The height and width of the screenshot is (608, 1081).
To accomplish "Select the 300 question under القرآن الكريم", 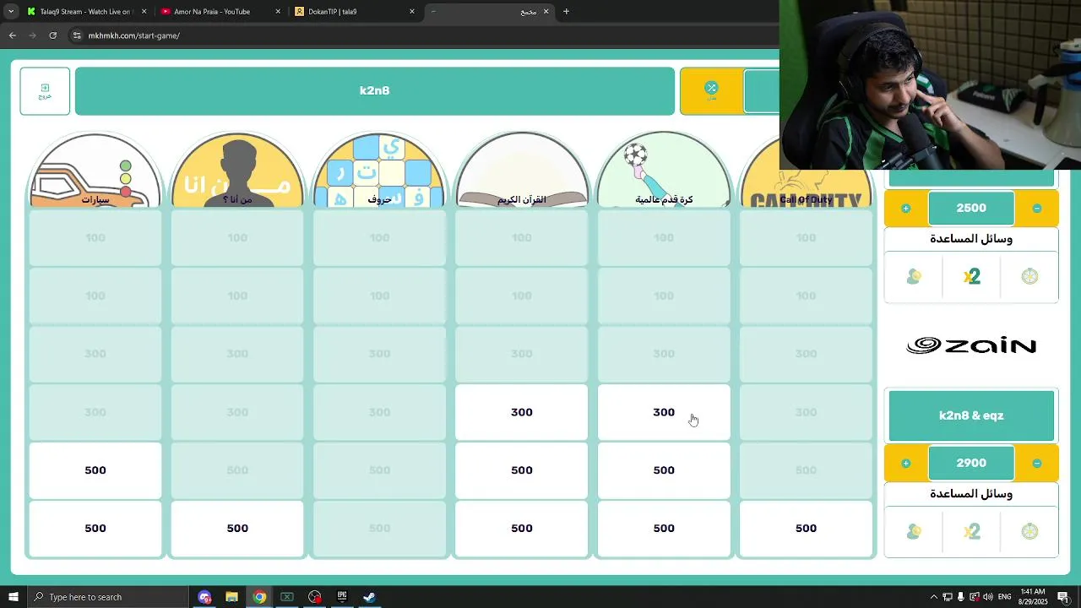I will [522, 412].
